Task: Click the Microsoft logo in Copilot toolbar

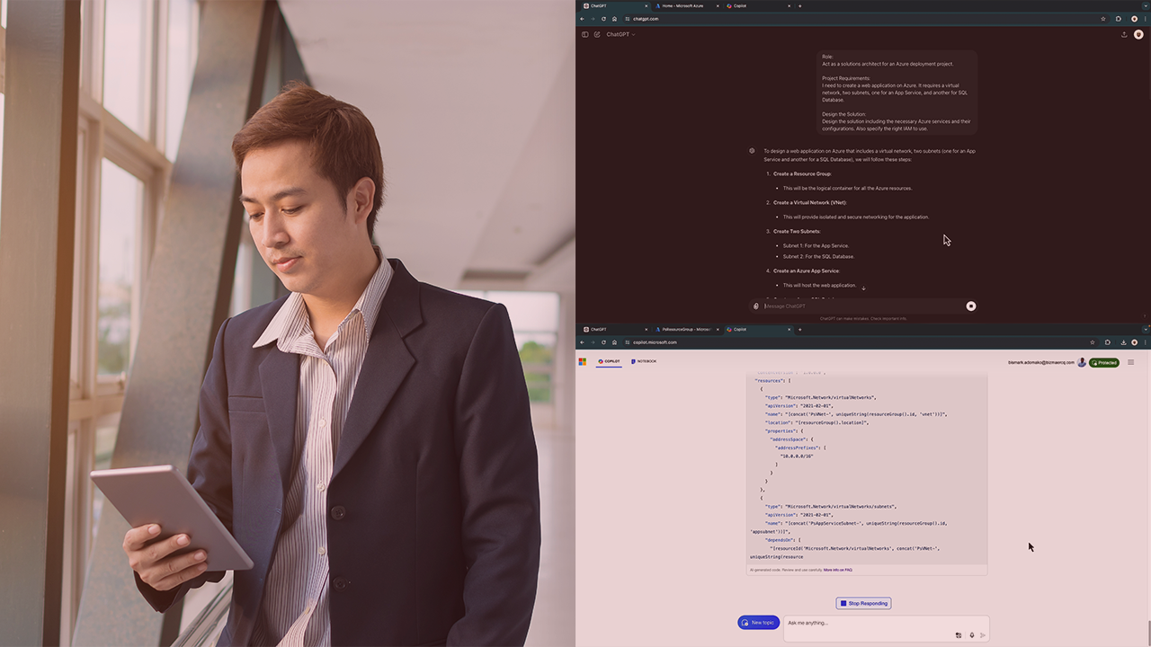Action: click(x=582, y=361)
